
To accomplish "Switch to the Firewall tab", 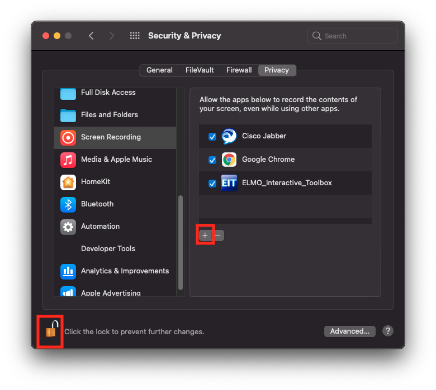I will coord(239,70).
